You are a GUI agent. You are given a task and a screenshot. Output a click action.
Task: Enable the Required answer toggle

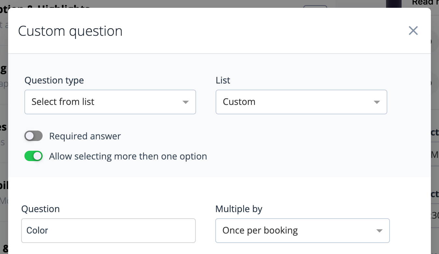point(33,136)
